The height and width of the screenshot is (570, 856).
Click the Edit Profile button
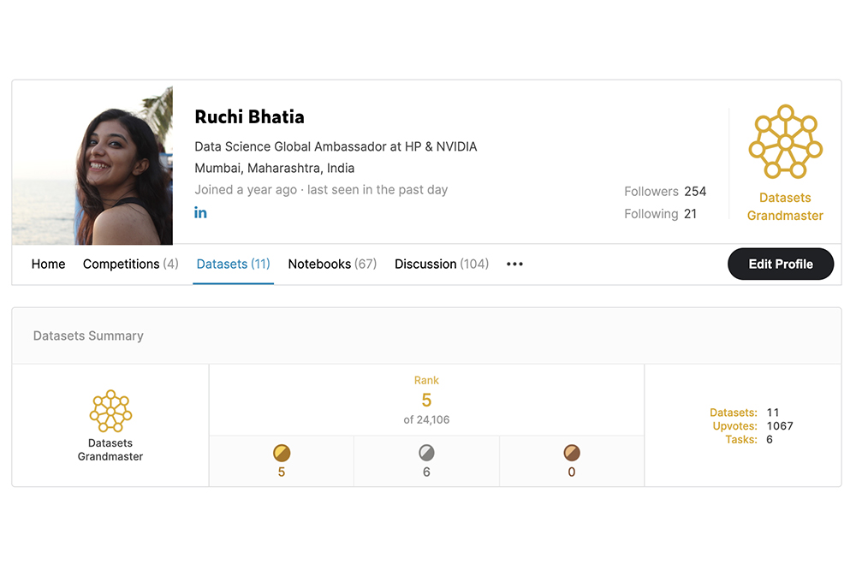[781, 264]
